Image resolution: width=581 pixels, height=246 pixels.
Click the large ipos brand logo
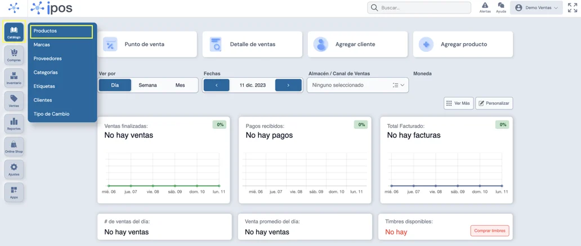point(52,7)
